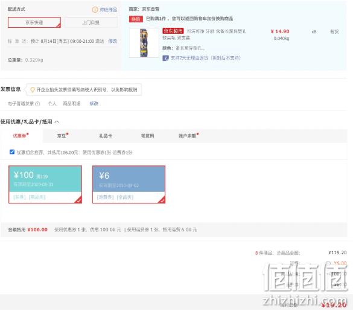Viewport: 353px width, 311px height.
Task: Open the toothbrush product thumbnail
Action: 144,43
